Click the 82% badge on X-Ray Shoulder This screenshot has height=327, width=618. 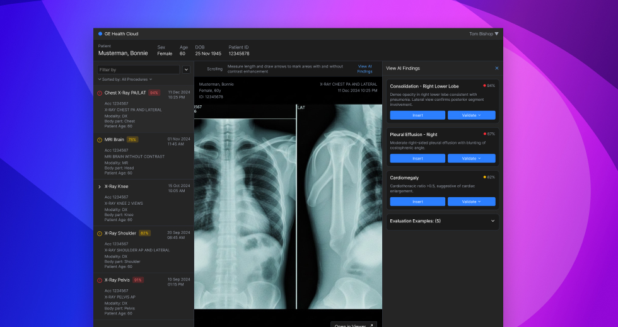pos(144,233)
